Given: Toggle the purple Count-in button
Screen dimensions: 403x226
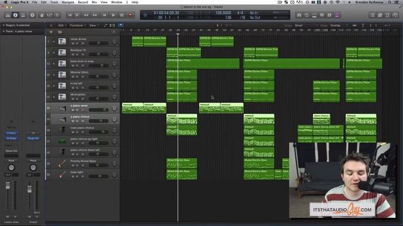Looking at the screenshot, I should click(x=338, y=15).
